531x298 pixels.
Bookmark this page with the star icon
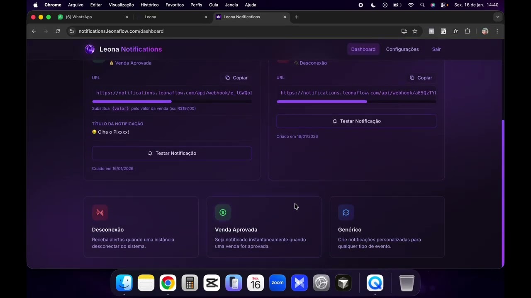click(x=415, y=31)
